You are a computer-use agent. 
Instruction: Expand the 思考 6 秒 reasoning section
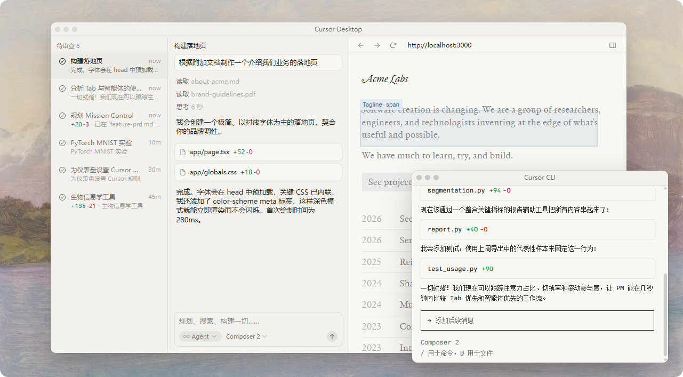(189, 107)
